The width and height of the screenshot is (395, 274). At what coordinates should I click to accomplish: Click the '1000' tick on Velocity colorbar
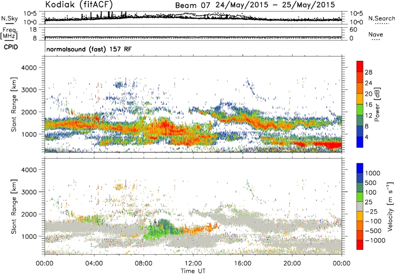coord(373,173)
